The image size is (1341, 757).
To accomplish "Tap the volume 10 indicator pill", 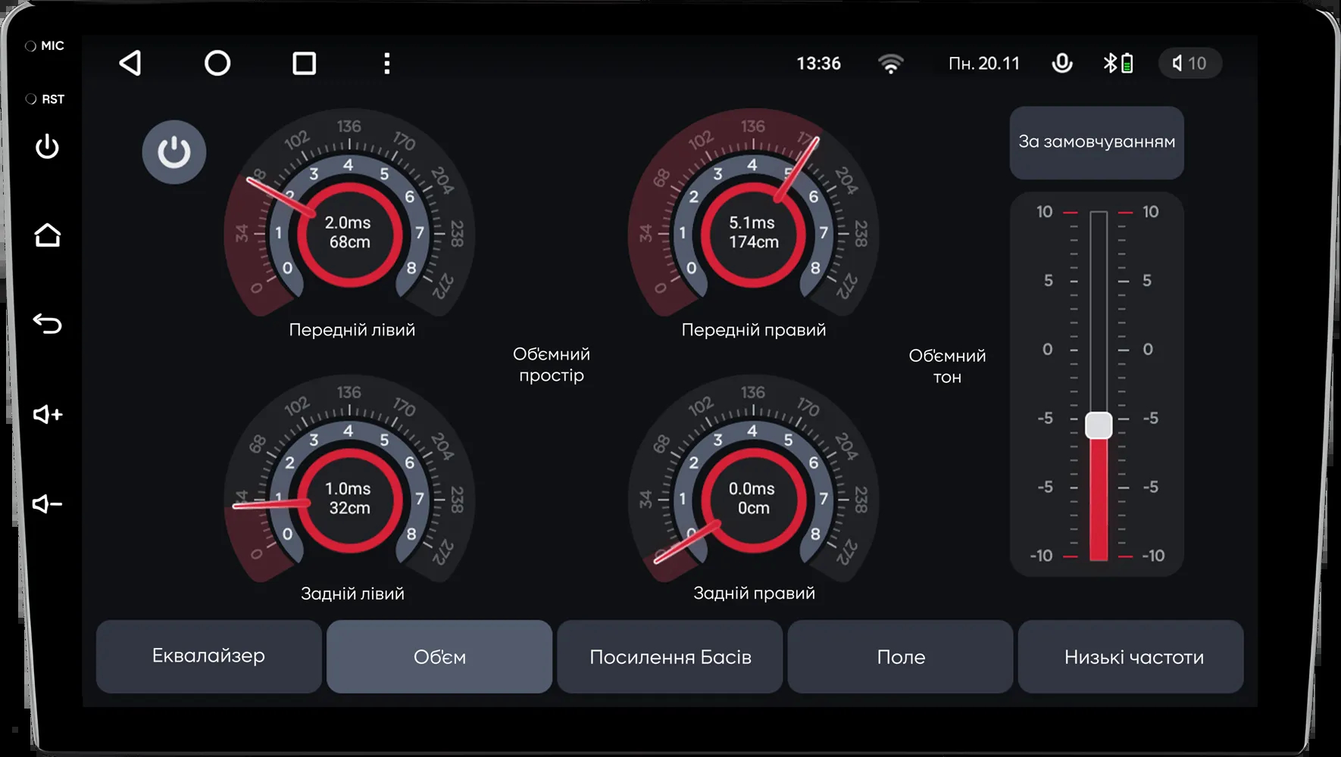I will click(1189, 63).
